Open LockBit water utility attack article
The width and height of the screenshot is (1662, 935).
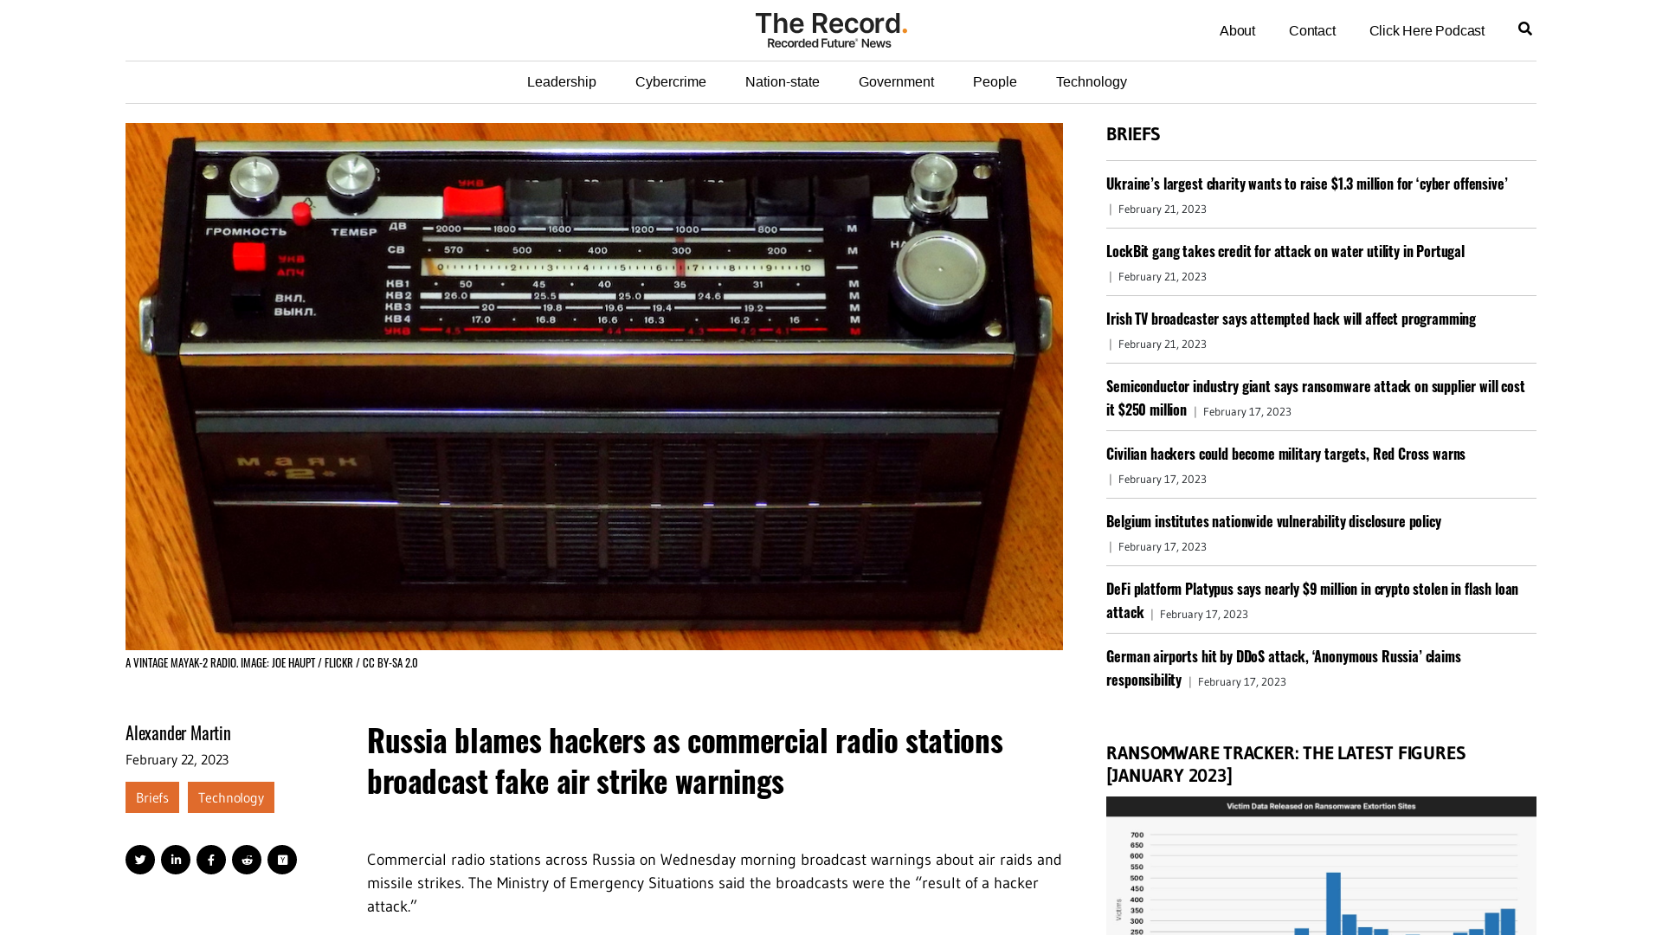[1285, 251]
